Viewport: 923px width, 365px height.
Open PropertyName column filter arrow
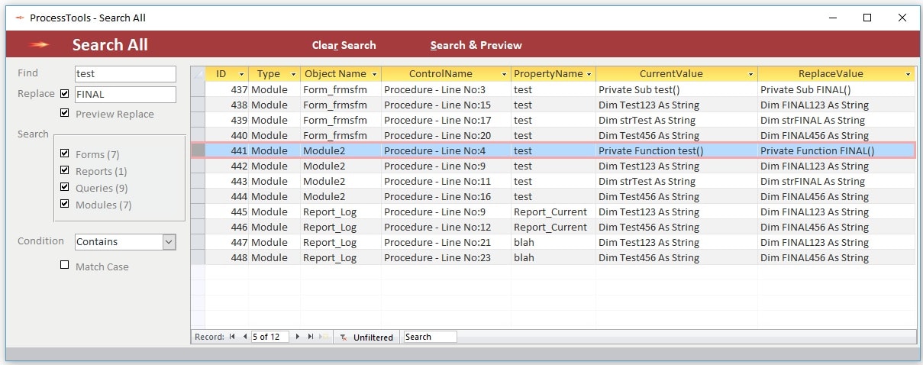click(589, 74)
